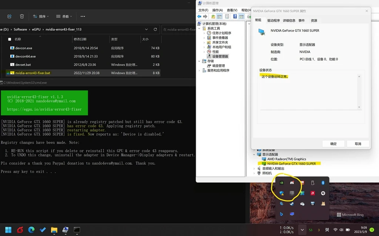Click the blue Help question mark toolbar icon
Viewport: 379px width, 236px height.
coord(235,16)
